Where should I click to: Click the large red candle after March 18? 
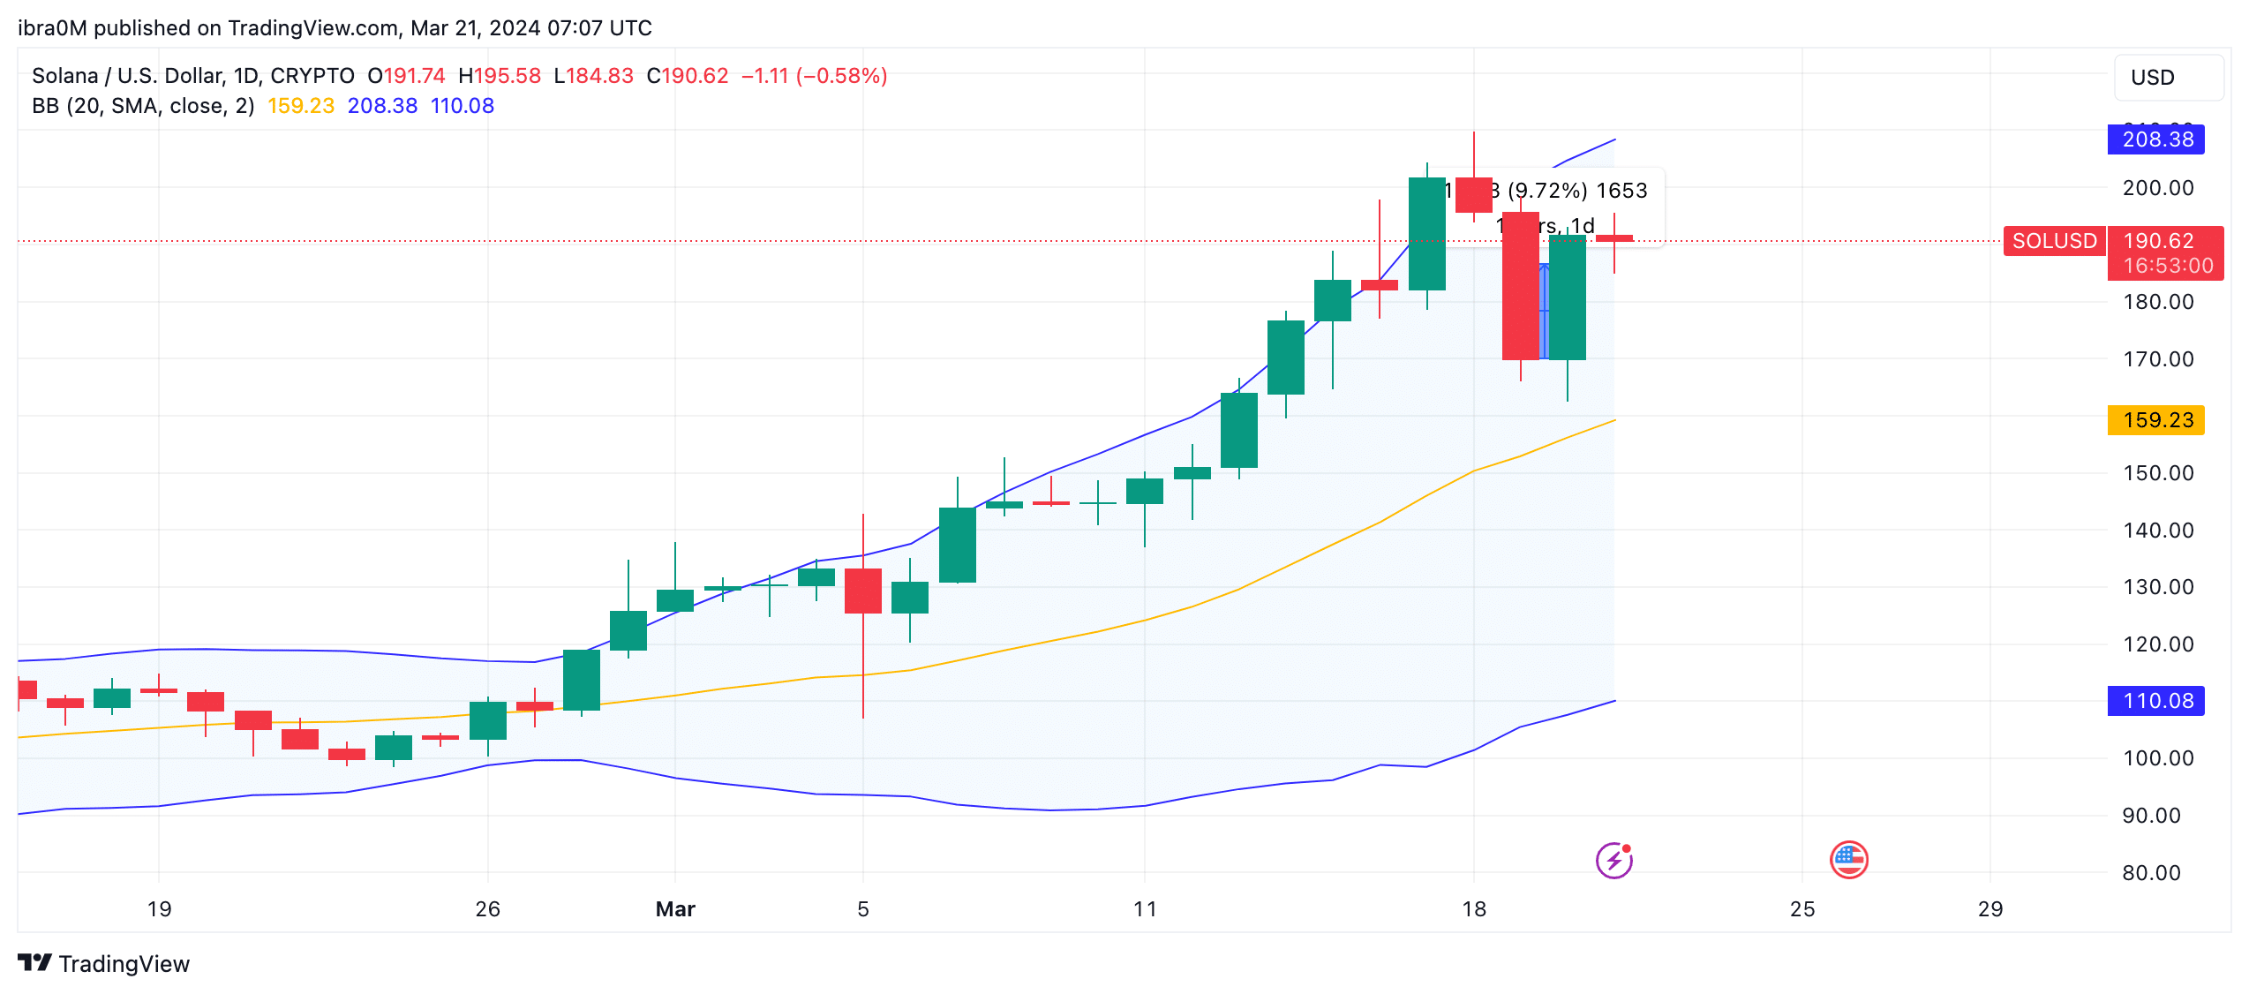pos(1520,286)
